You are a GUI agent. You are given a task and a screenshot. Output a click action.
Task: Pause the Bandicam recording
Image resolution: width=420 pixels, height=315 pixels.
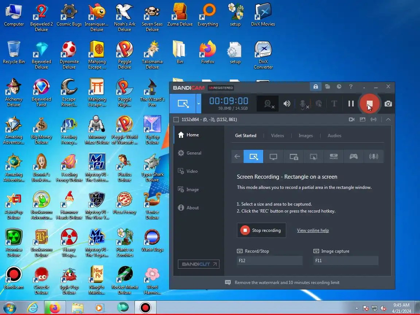[x=351, y=104]
